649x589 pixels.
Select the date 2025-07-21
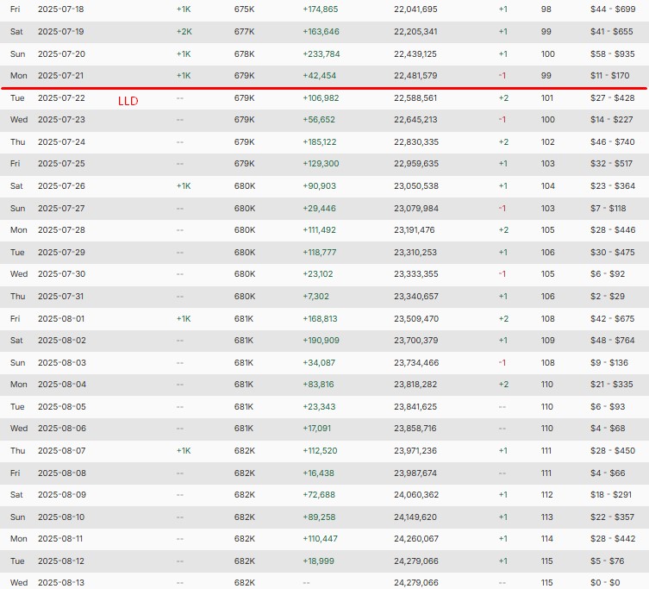point(60,75)
